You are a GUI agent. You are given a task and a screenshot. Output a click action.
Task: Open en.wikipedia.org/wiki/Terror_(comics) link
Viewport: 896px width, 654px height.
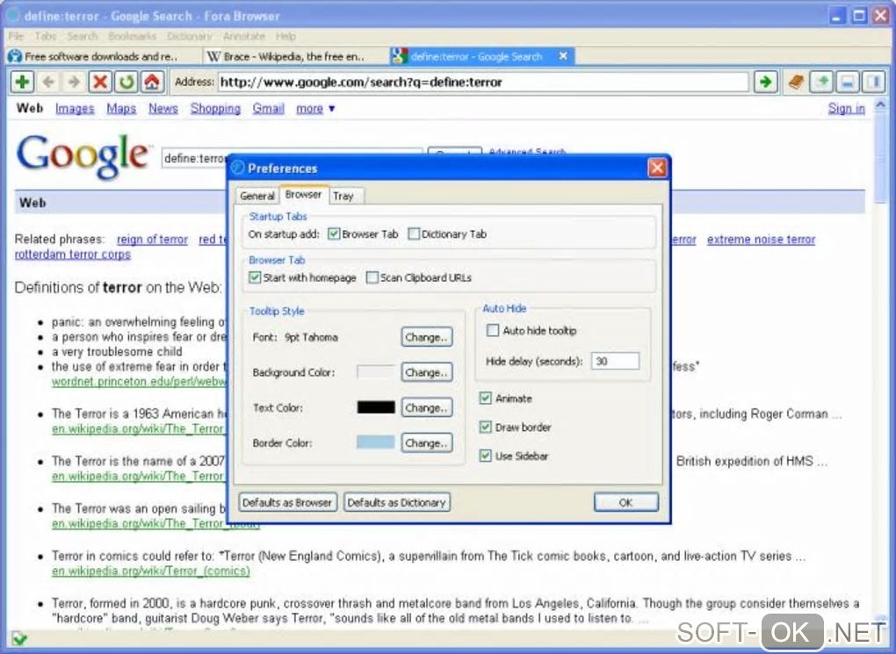click(x=151, y=571)
